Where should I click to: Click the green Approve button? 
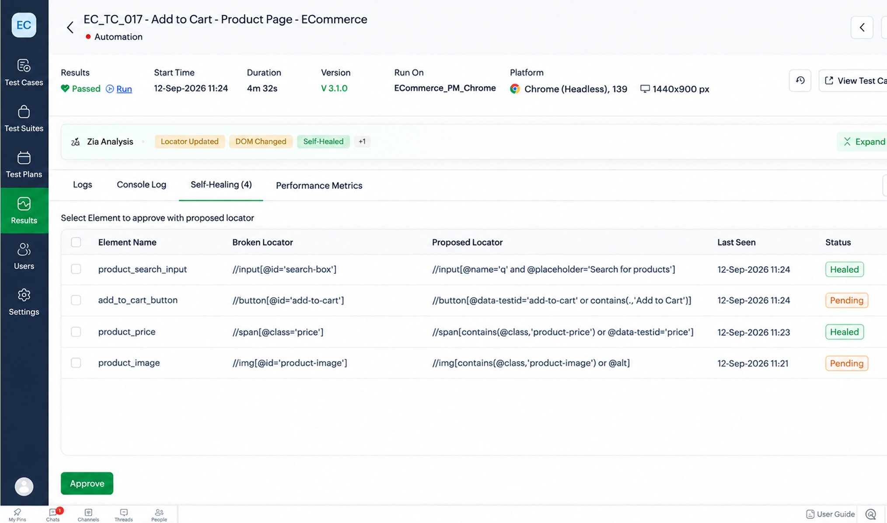(x=87, y=483)
